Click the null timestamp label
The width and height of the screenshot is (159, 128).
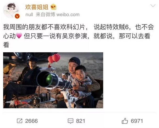[29, 15]
